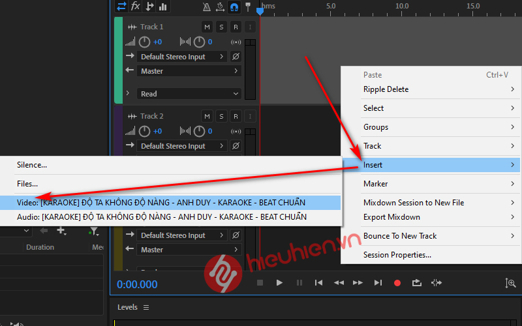This screenshot has width=522, height=326.
Task: Click the Inputs/Outputs arrows icon
Action: (121, 7)
